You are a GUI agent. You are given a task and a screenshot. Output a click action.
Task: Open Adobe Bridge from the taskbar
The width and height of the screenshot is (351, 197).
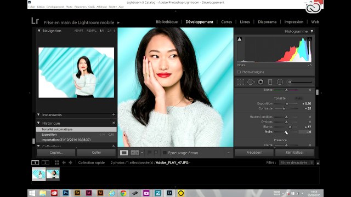[x=77, y=193]
